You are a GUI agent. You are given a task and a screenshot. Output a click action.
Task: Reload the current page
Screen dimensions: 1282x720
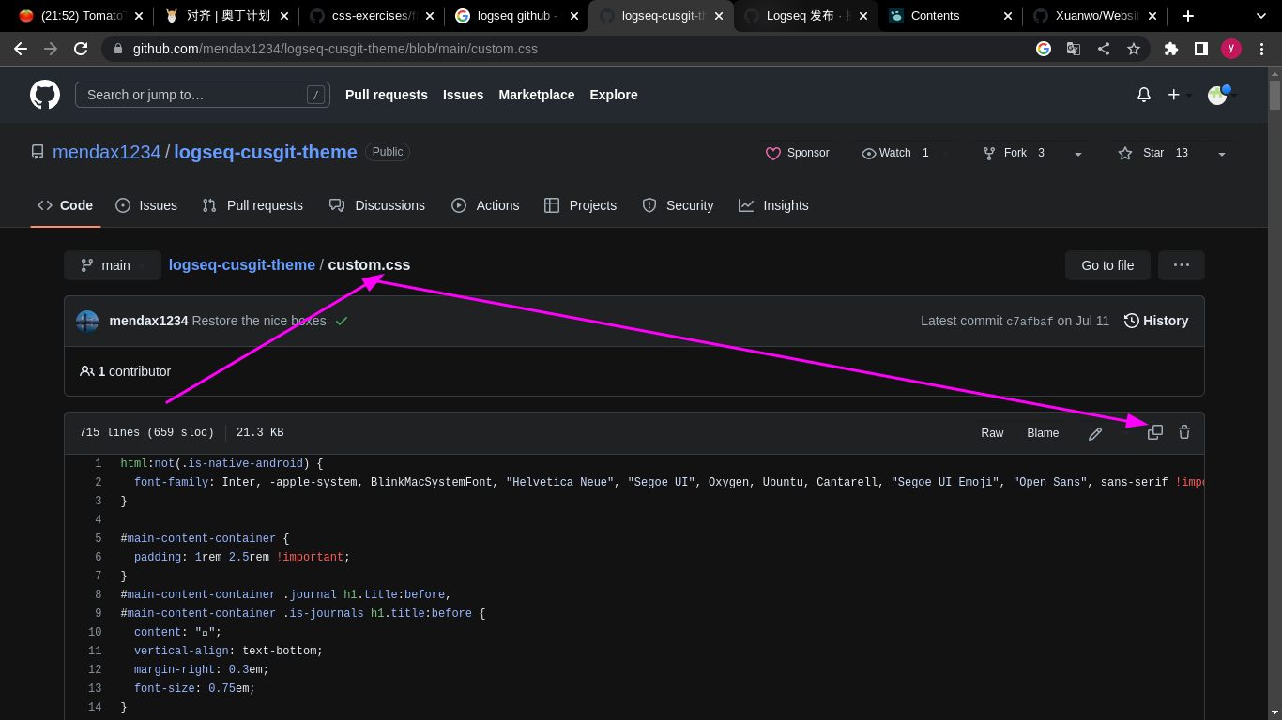[81, 49]
